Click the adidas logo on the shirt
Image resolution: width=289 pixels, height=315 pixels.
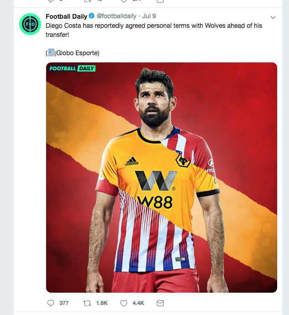click(131, 161)
